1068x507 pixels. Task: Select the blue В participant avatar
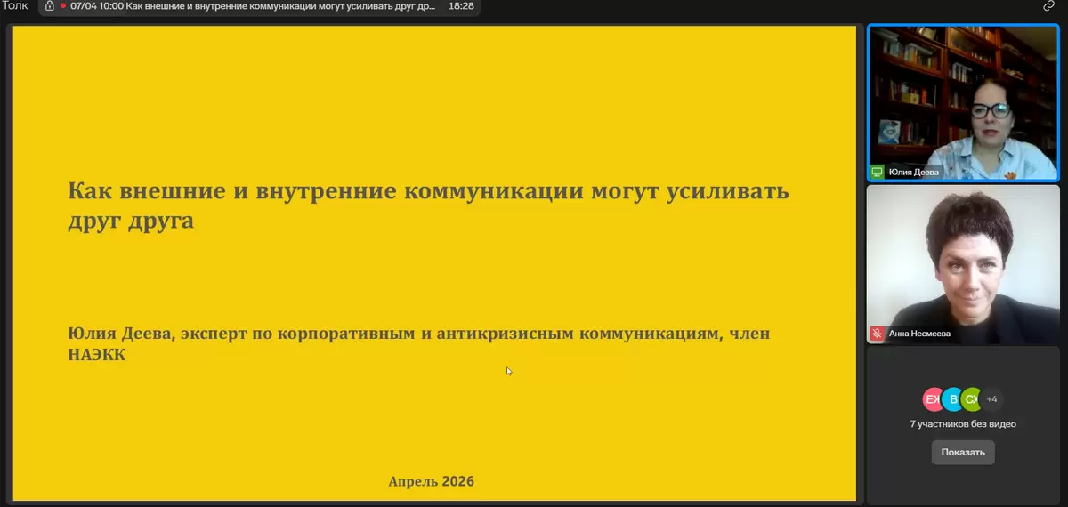tap(951, 399)
